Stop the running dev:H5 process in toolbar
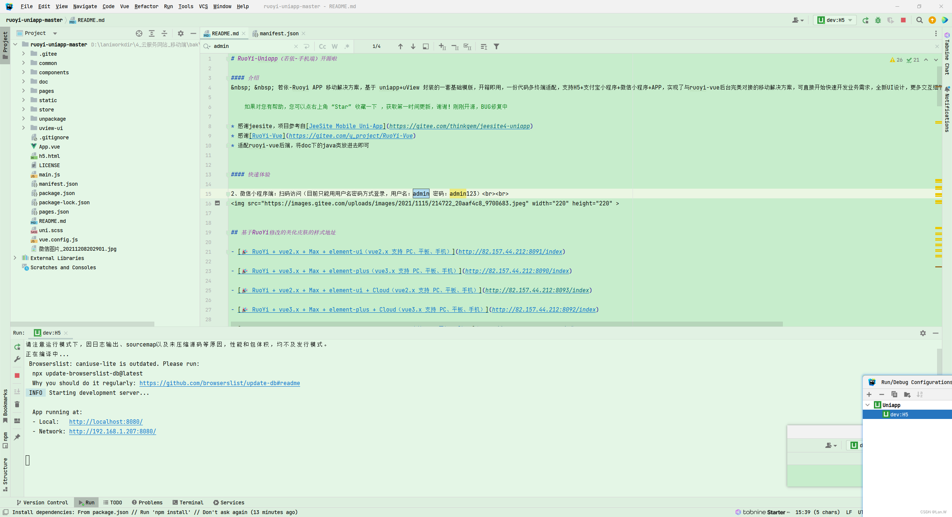The width and height of the screenshot is (952, 517). click(903, 20)
